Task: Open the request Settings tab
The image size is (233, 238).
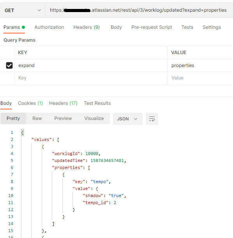Action: tap(212, 27)
